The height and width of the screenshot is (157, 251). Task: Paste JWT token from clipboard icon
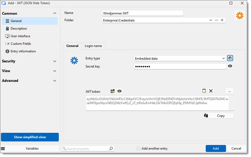coord(204,91)
